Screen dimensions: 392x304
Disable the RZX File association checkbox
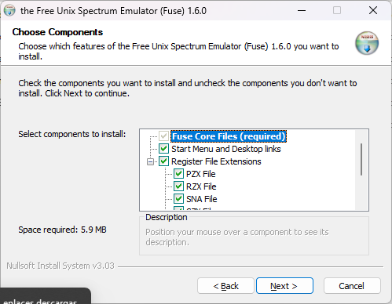click(x=178, y=186)
